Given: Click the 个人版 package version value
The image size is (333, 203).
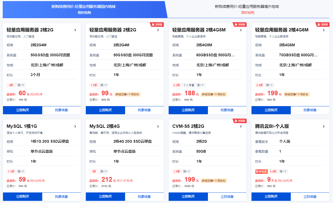Looking at the screenshot, I should coord(285,141).
